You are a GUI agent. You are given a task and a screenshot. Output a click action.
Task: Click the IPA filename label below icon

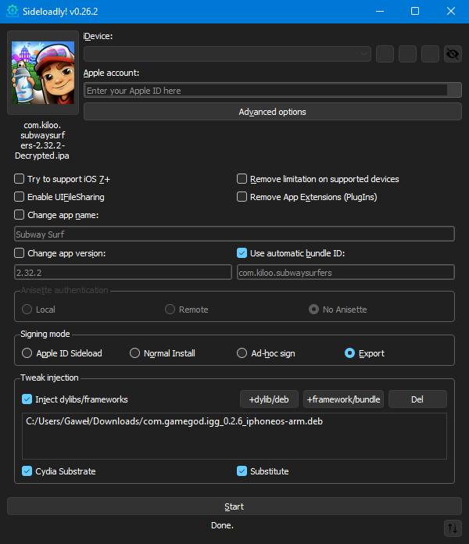42,140
